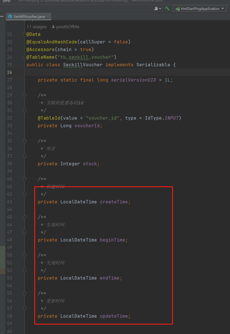
Task: Toggle the comment end fold at line 52
Action: point(24,270)
